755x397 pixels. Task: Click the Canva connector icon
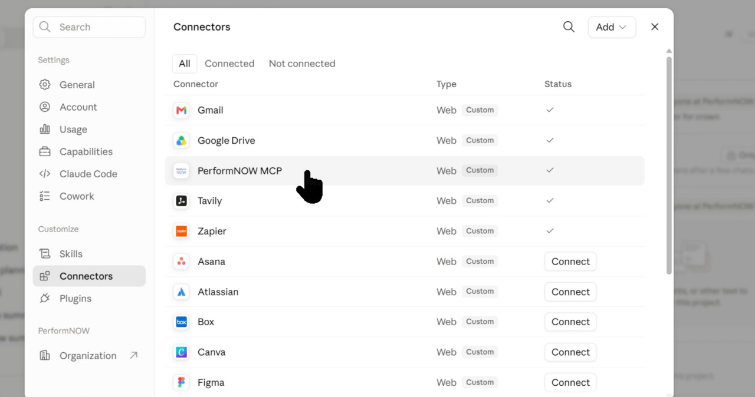point(181,352)
